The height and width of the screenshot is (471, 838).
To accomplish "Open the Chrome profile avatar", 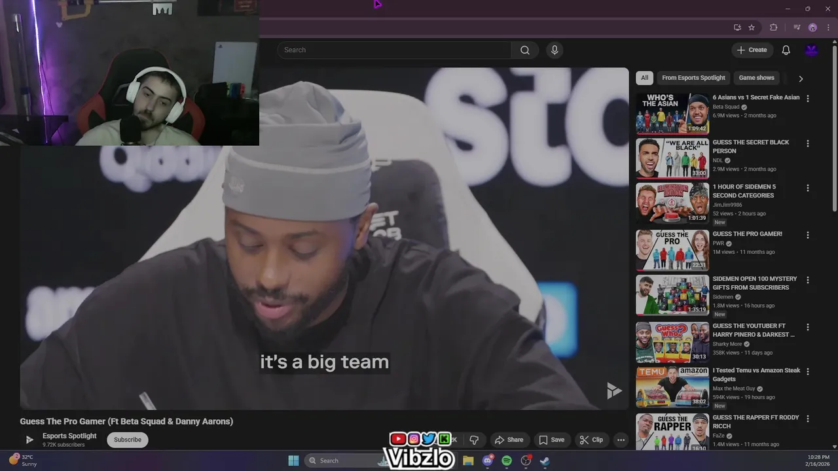I will pos(812,27).
